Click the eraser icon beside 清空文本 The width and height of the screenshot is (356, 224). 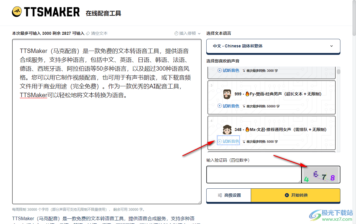[x=88, y=33]
